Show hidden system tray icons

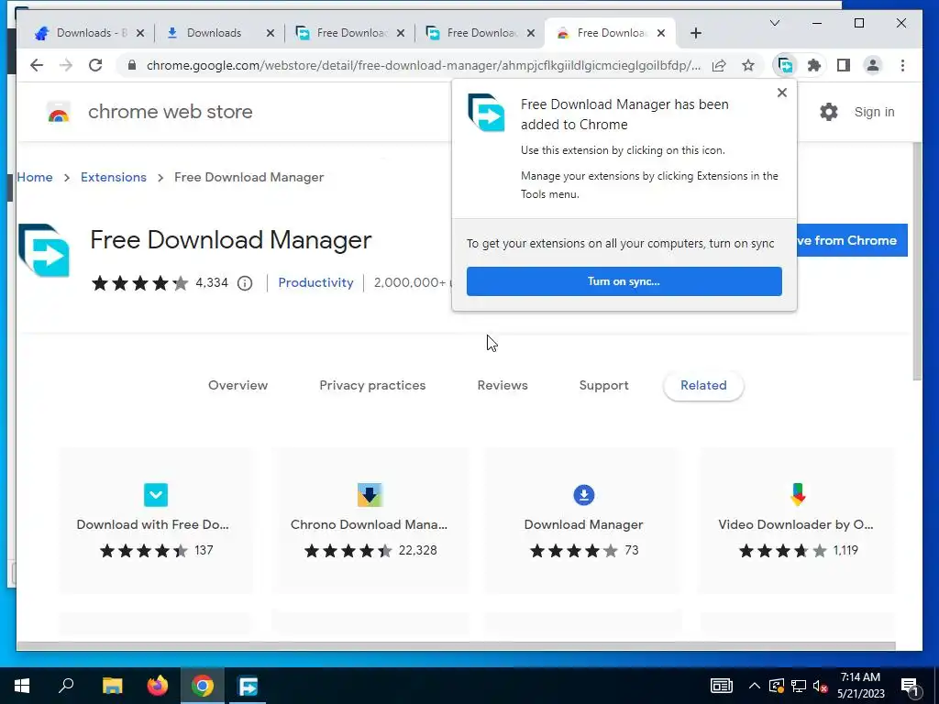[755, 686]
